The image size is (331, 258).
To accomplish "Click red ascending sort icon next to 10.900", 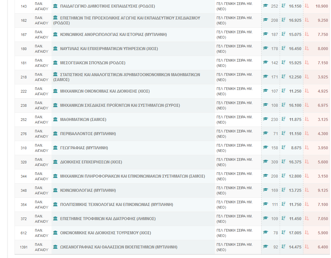I will point(307,6).
